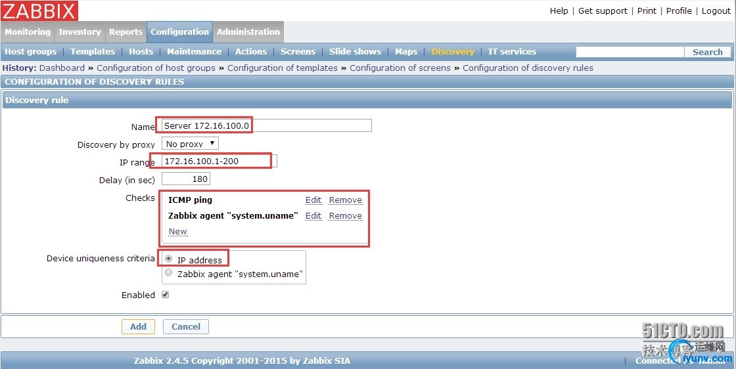This screenshot has width=736, height=369.
Task: Click the ZABBIX logo
Action: [x=39, y=11]
